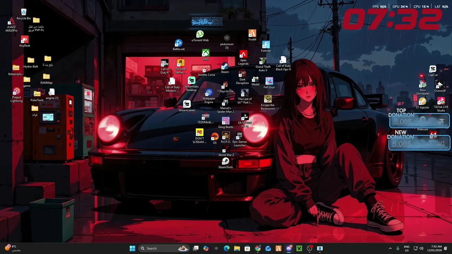Screen dimensions: 452x254
Task: Select the PolarTools folder
Action: tap(37, 96)
